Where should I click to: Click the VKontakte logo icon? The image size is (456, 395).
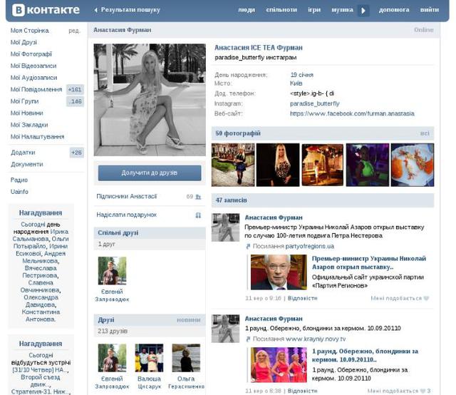(19, 10)
